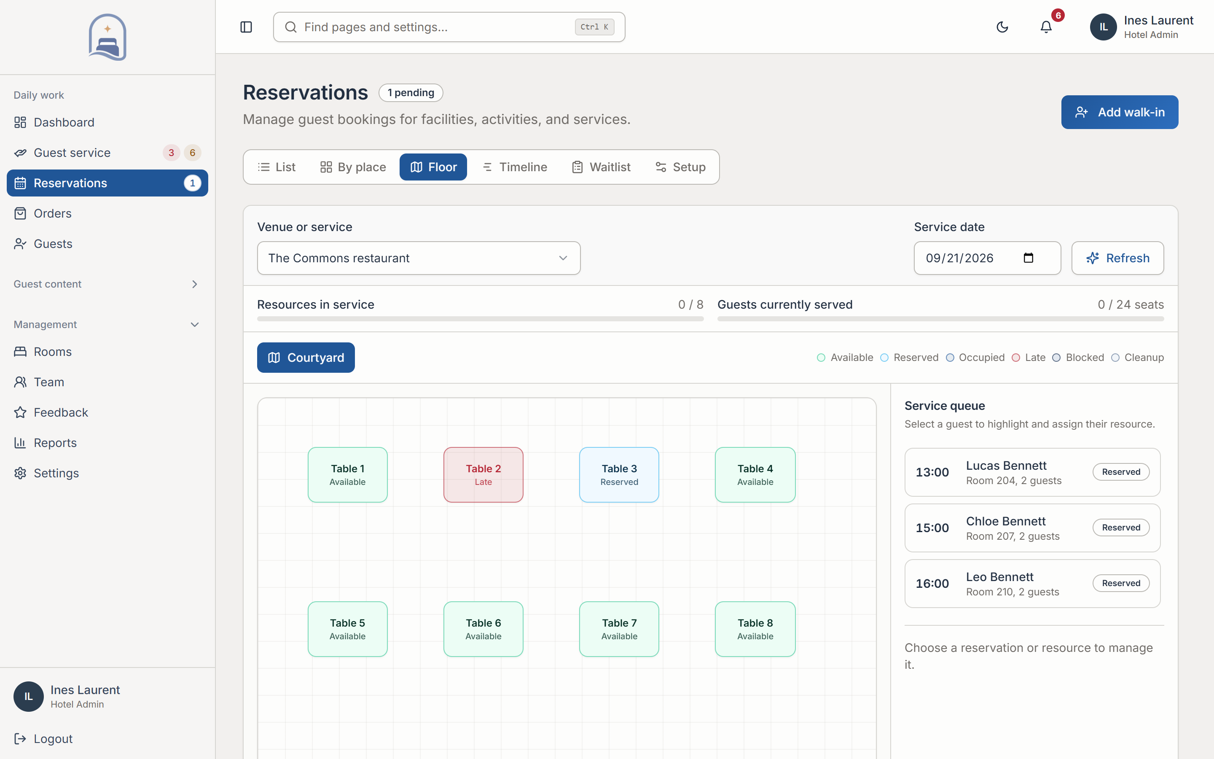Select late Table 2
1214x759 pixels.
tap(483, 475)
